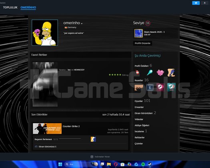Click the Steam Awards 2020 - 1 text
Screen dimensions: 210x168
coord(154,32)
